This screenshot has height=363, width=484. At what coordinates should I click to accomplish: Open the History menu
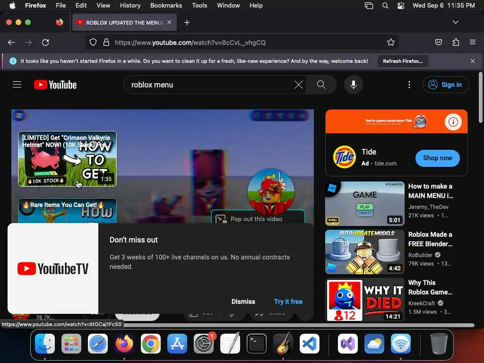pos(130,5)
